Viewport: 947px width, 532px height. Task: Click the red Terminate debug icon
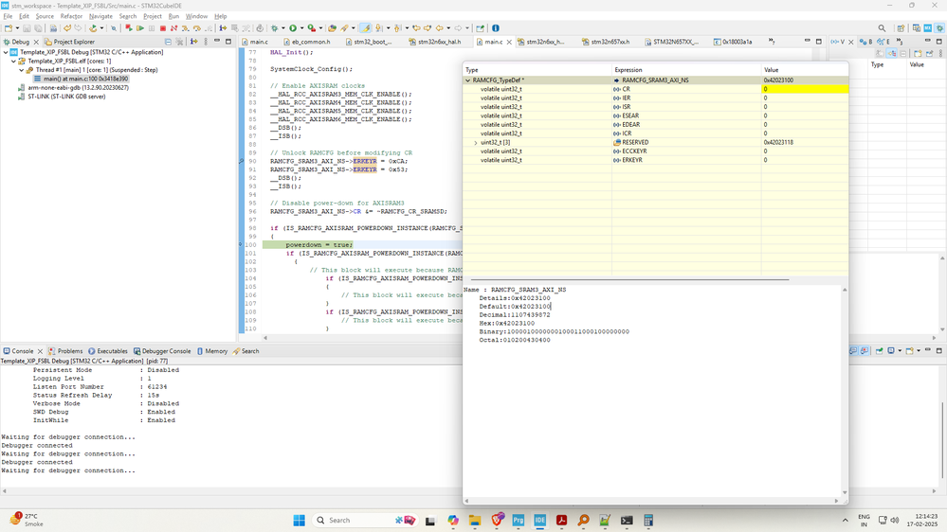pos(162,28)
